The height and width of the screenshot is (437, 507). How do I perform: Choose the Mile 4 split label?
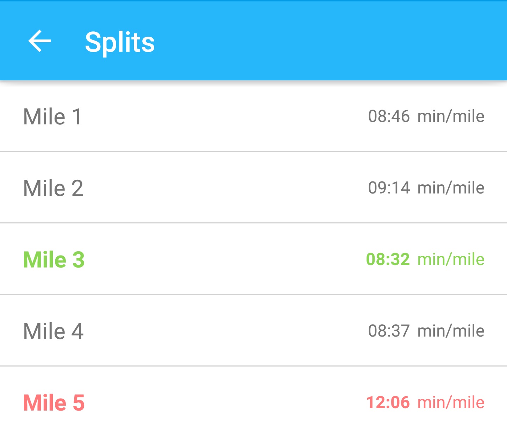[x=53, y=331]
